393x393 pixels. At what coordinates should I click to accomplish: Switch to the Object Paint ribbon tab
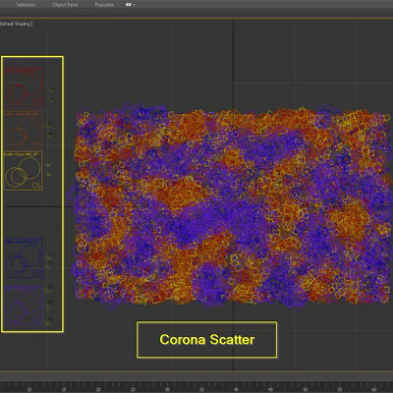65,5
